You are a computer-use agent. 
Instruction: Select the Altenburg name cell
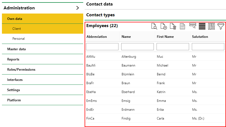coord(129,57)
